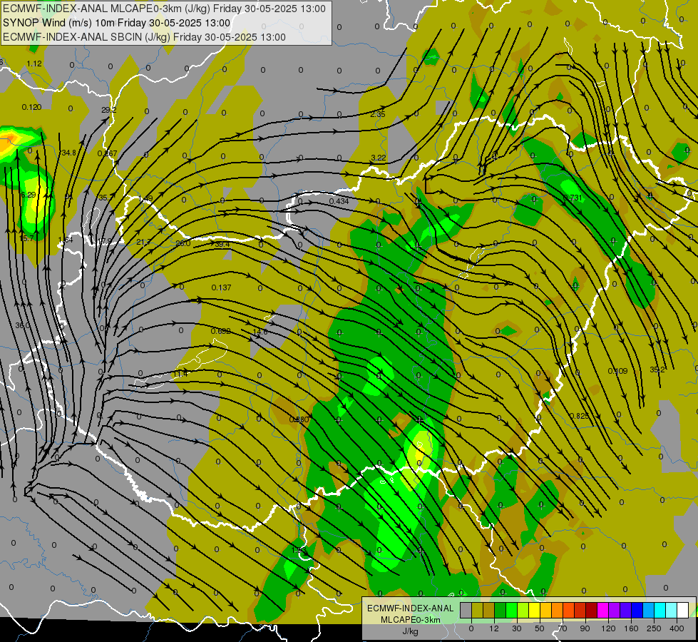Click the map value 1.12

[x=34, y=63]
